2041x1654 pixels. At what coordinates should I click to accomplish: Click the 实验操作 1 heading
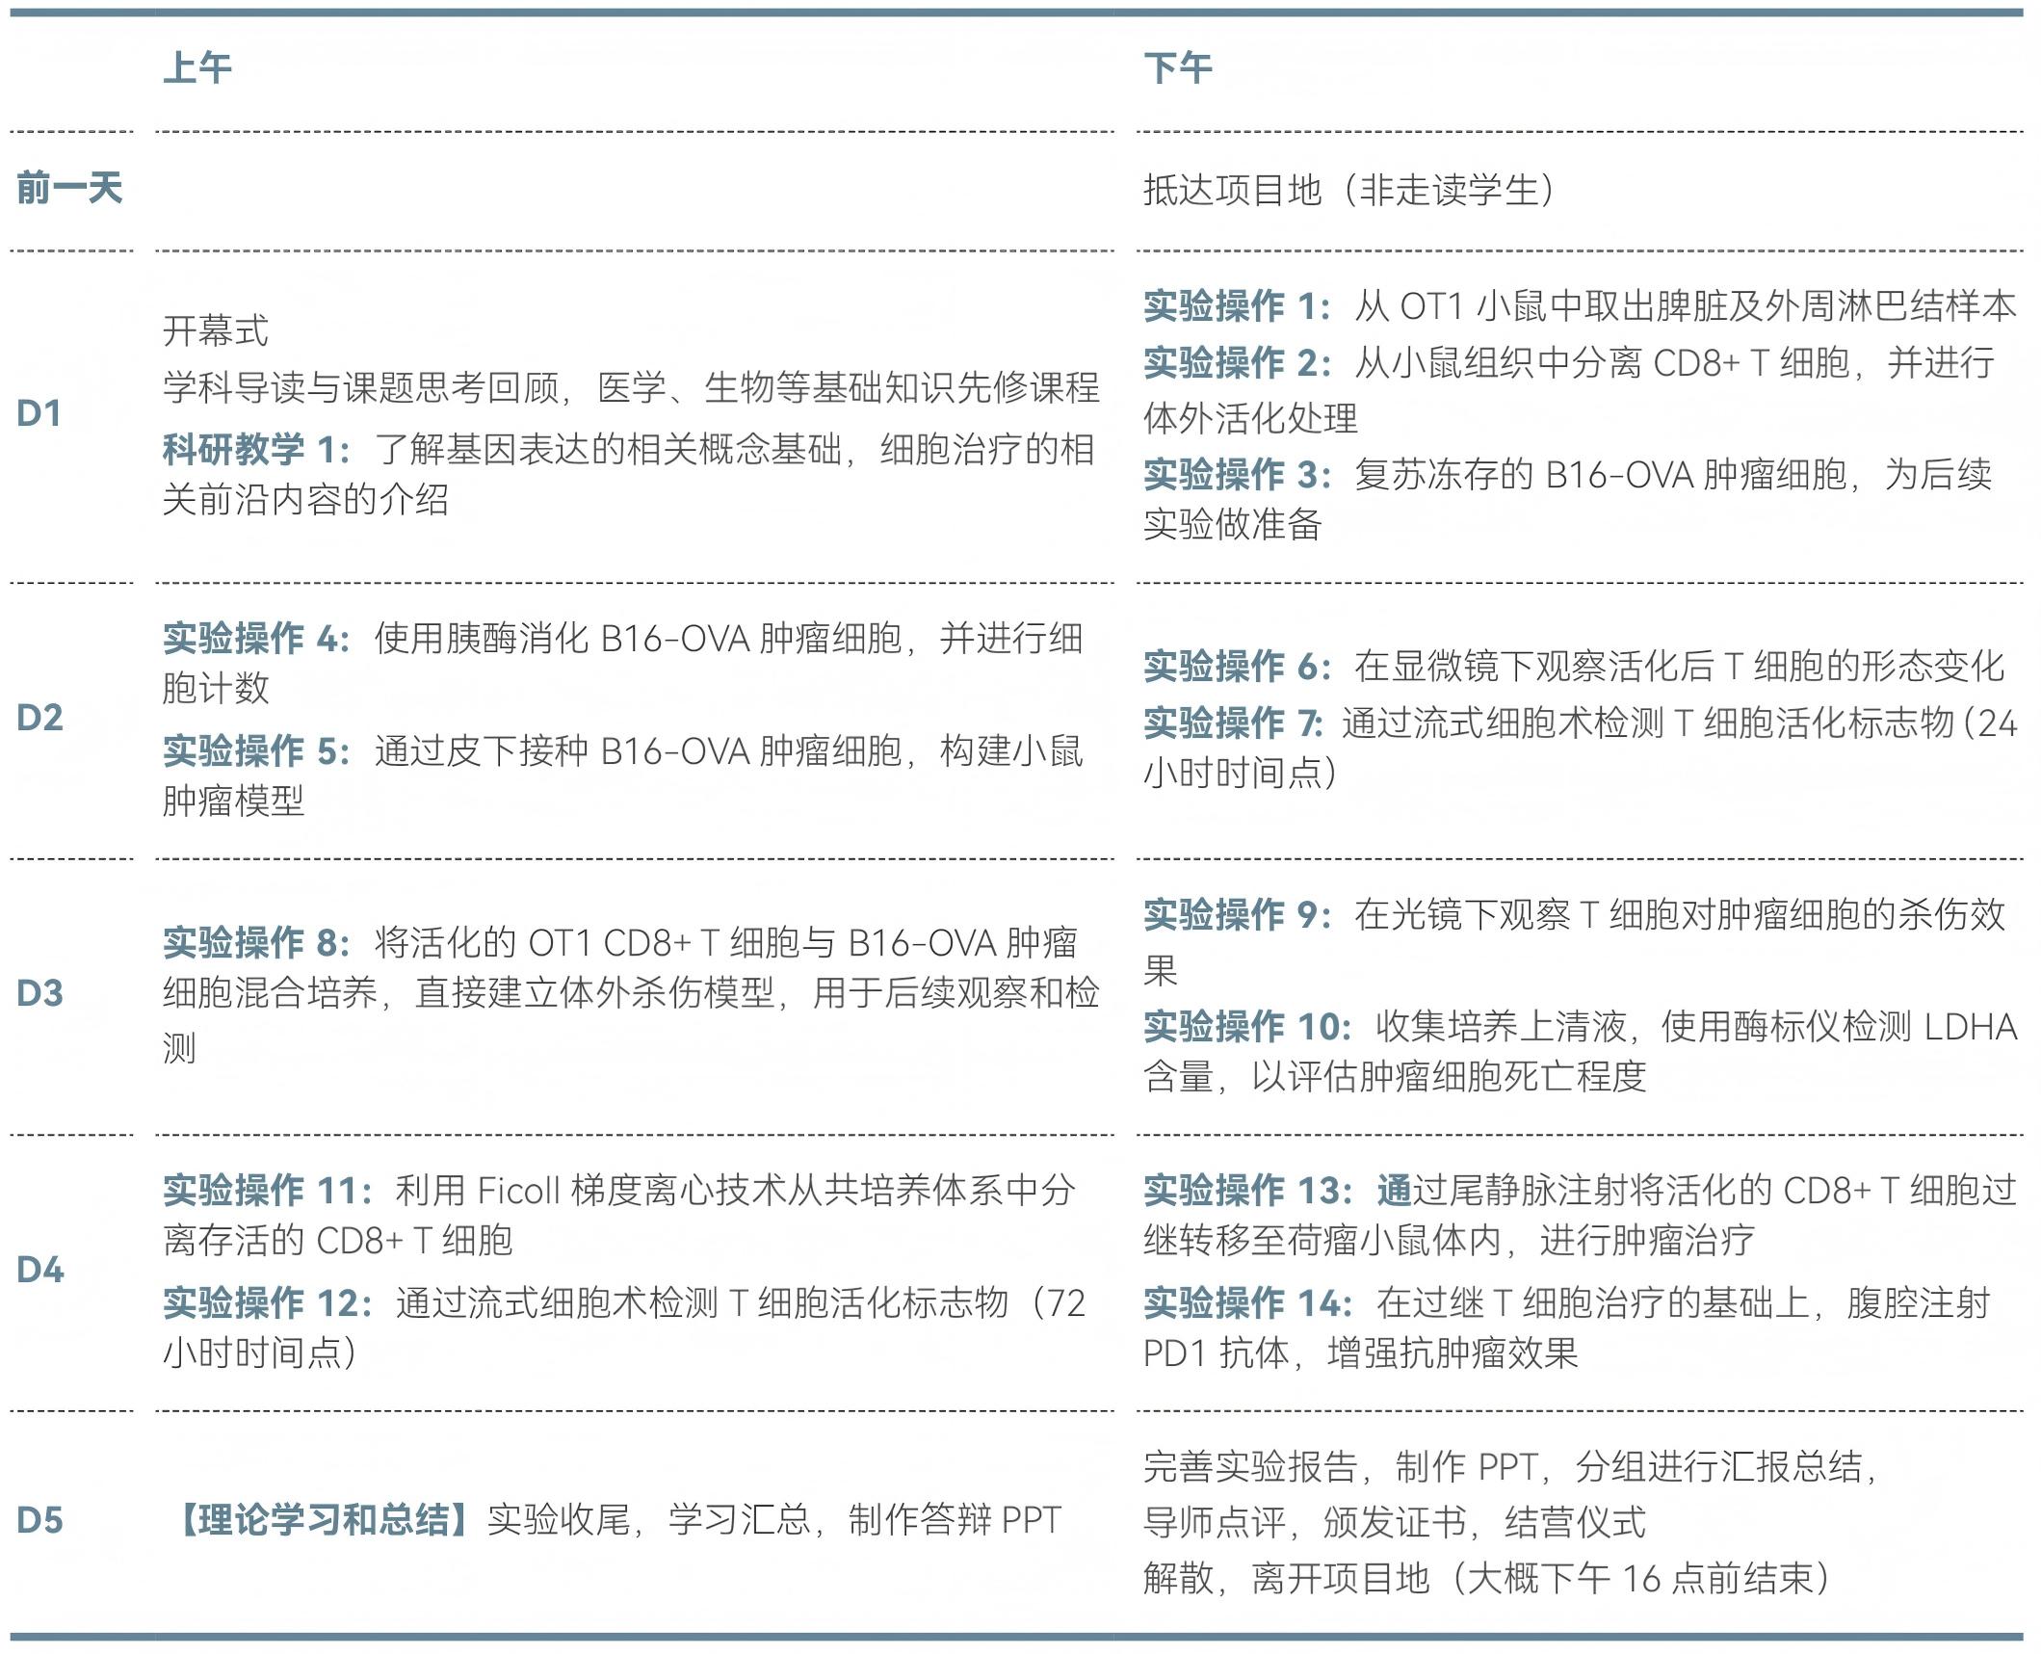pyautogui.click(x=1236, y=306)
